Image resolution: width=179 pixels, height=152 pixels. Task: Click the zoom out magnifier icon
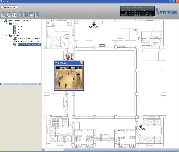click(x=9, y=15)
